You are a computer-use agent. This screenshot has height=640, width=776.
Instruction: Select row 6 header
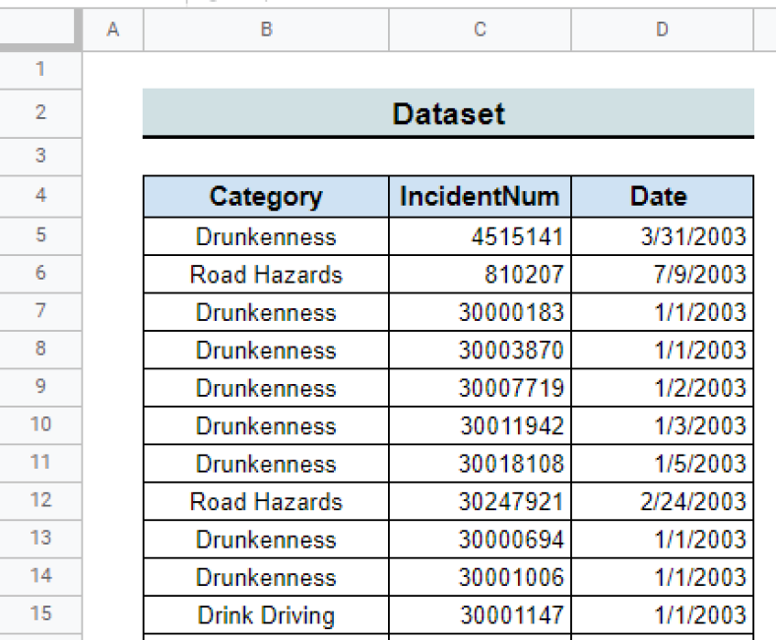[40, 274]
